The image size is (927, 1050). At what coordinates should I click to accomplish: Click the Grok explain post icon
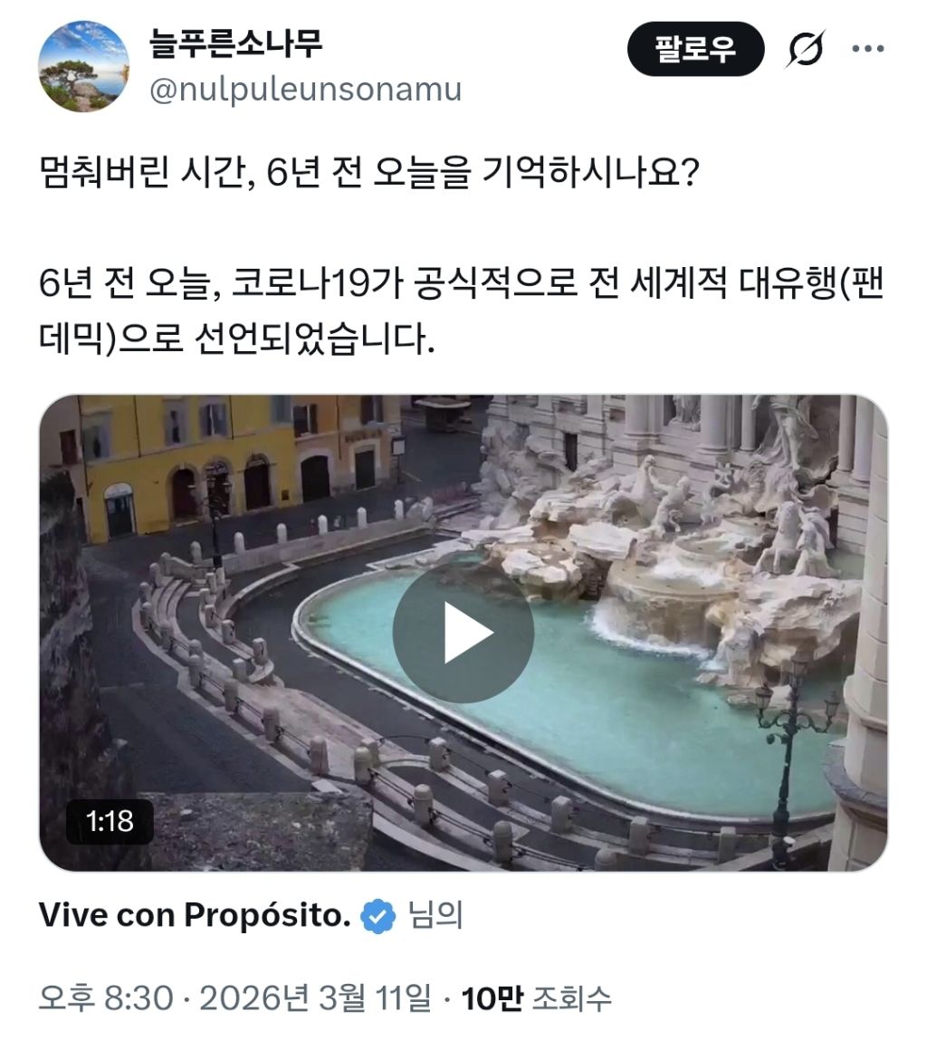pos(805,49)
